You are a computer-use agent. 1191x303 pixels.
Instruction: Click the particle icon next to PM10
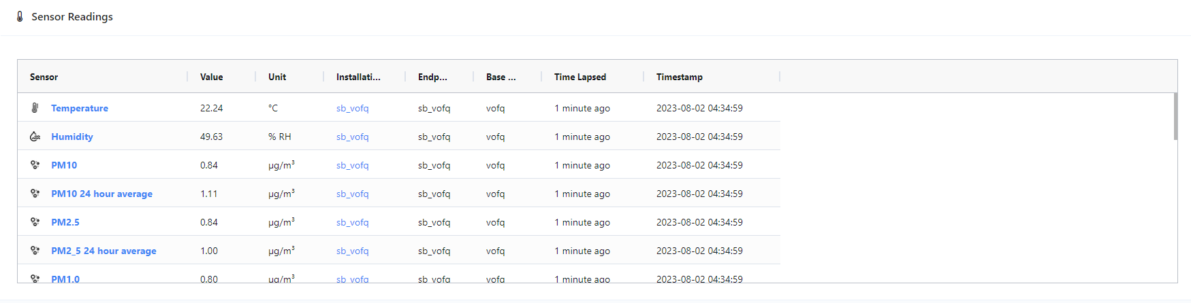(35, 165)
